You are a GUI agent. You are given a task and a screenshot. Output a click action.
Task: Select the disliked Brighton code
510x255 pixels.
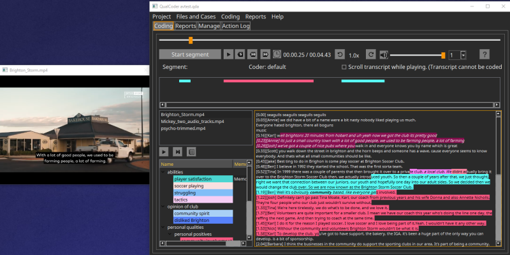click(x=203, y=220)
